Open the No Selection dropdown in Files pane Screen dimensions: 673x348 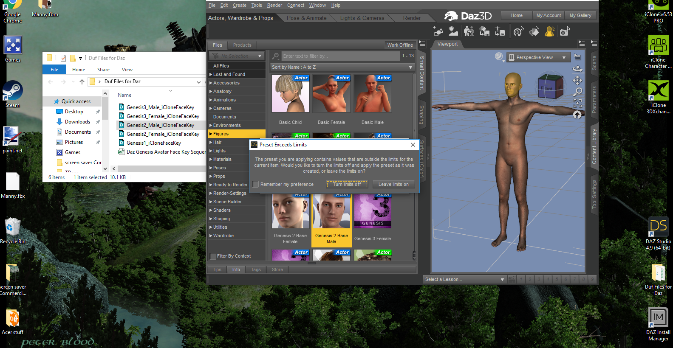(x=237, y=56)
